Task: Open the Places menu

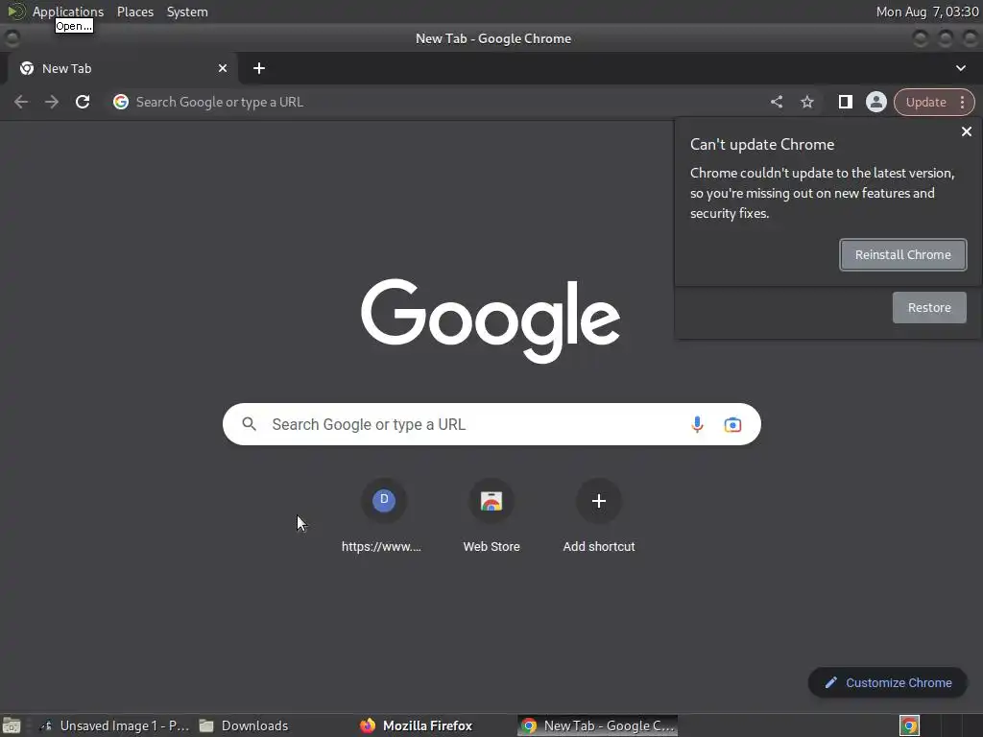Action: (x=134, y=12)
